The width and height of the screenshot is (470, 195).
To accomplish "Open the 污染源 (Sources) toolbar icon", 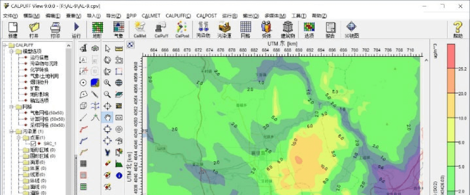I will (225, 29).
